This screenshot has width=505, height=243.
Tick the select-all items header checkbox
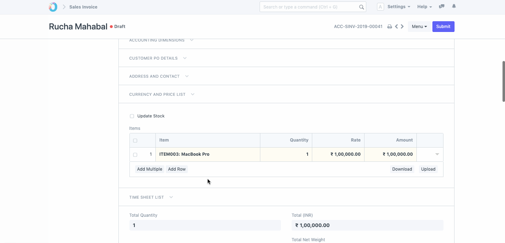(x=135, y=140)
